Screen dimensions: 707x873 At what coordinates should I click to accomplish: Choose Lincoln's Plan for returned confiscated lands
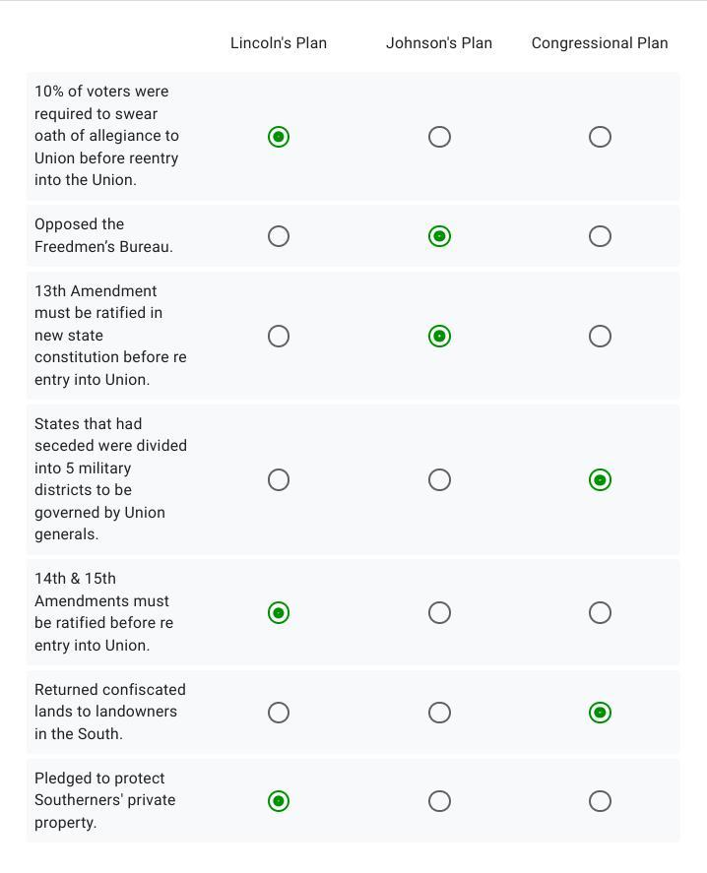(279, 713)
